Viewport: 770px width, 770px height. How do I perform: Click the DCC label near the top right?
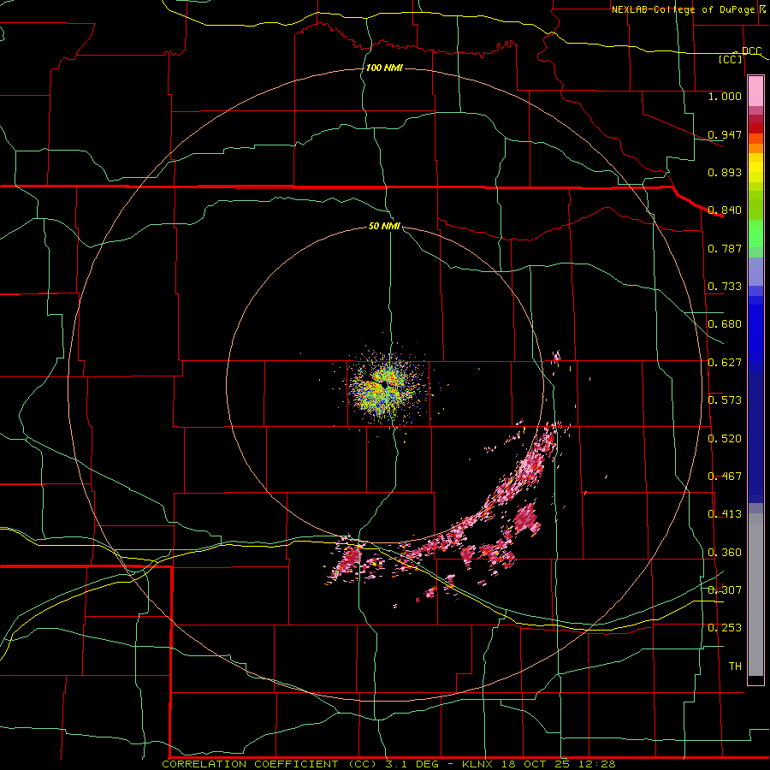pyautogui.click(x=751, y=51)
